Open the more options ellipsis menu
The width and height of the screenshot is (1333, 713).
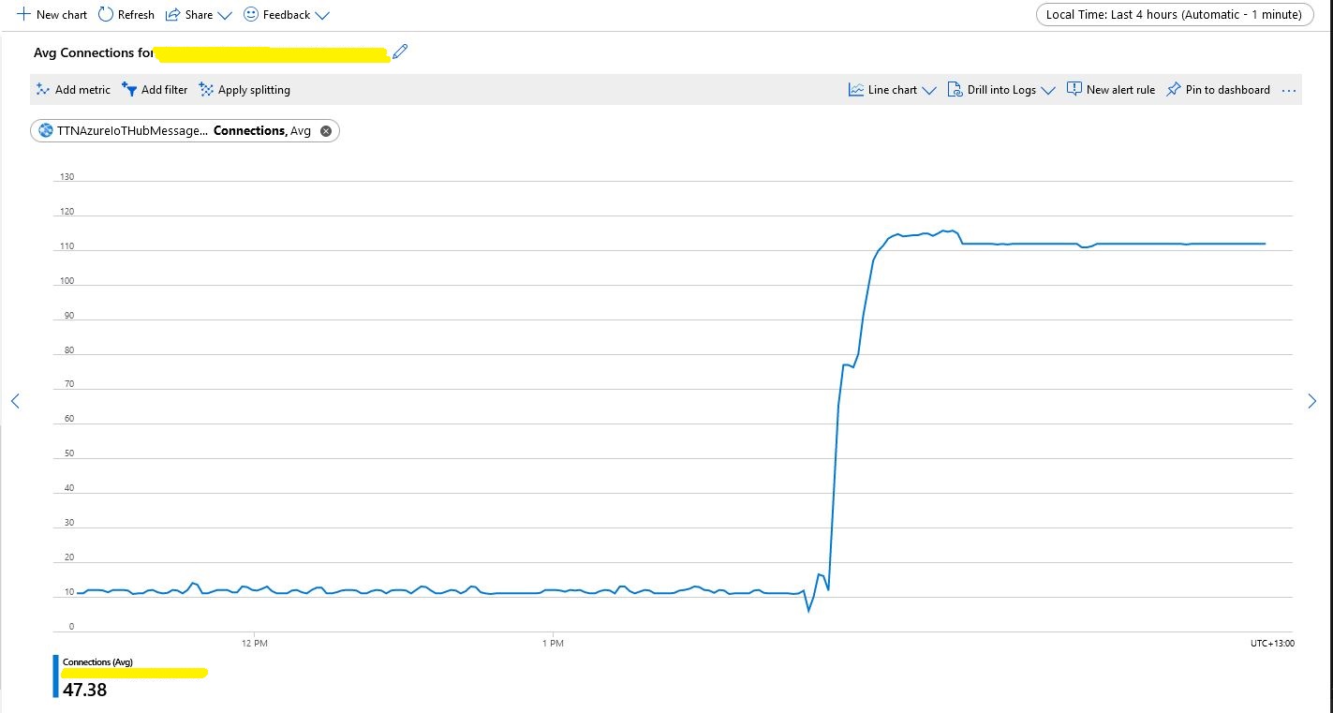1289,91
